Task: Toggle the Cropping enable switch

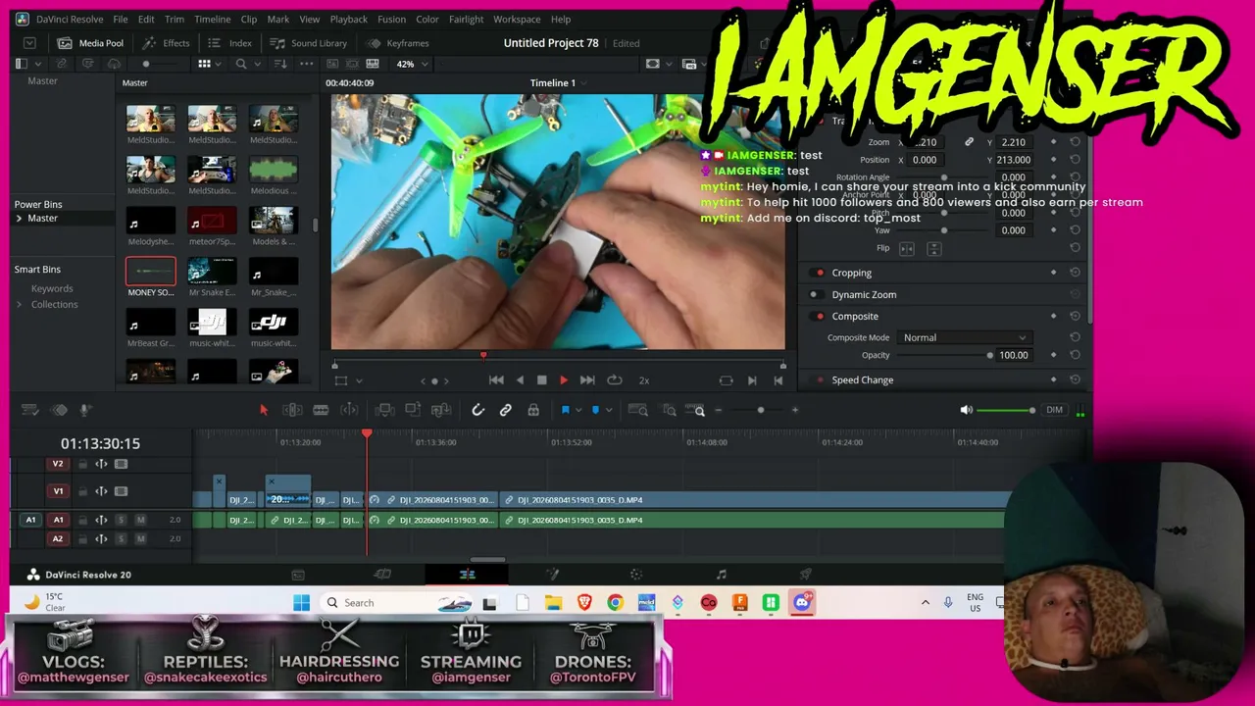Action: pos(819,273)
